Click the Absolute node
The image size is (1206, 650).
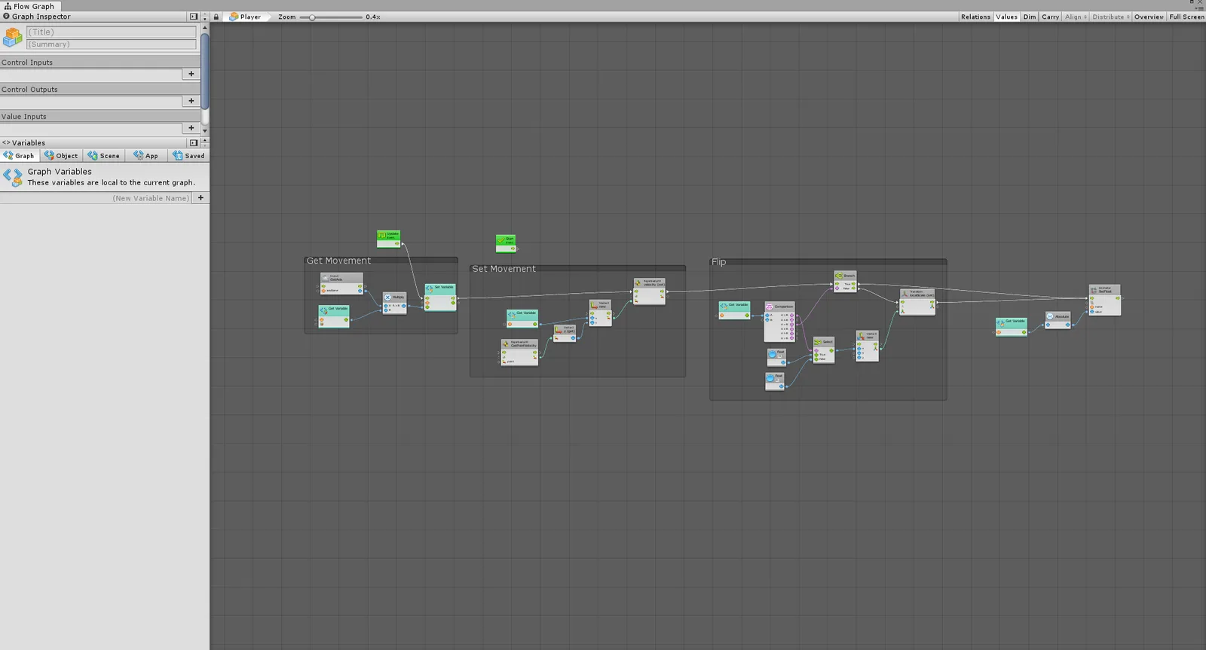(x=1058, y=320)
